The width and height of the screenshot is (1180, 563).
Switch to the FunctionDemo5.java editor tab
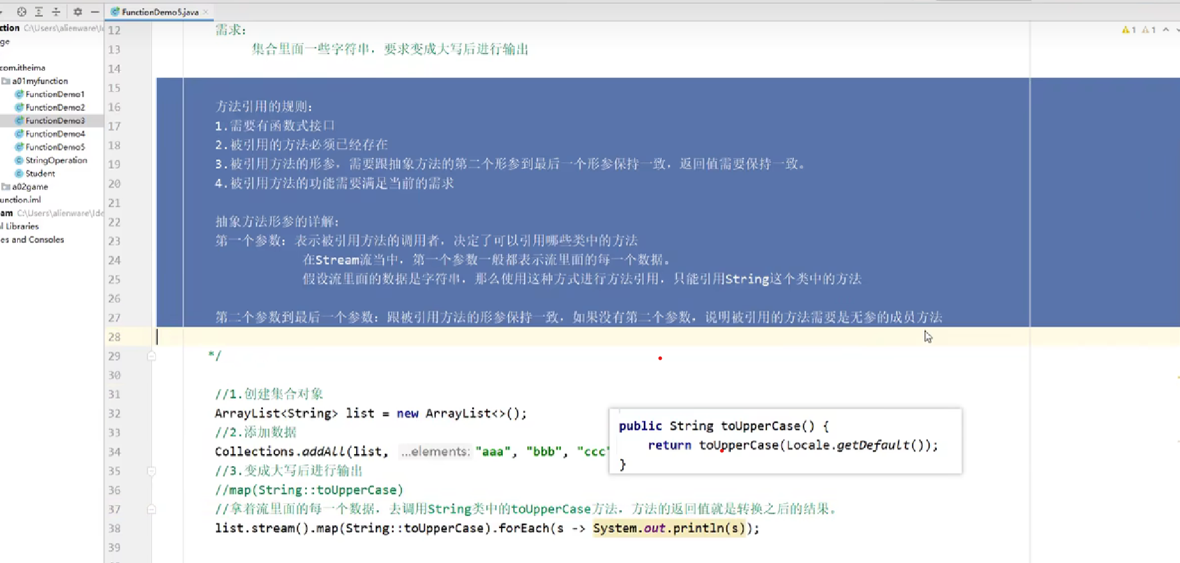[160, 12]
